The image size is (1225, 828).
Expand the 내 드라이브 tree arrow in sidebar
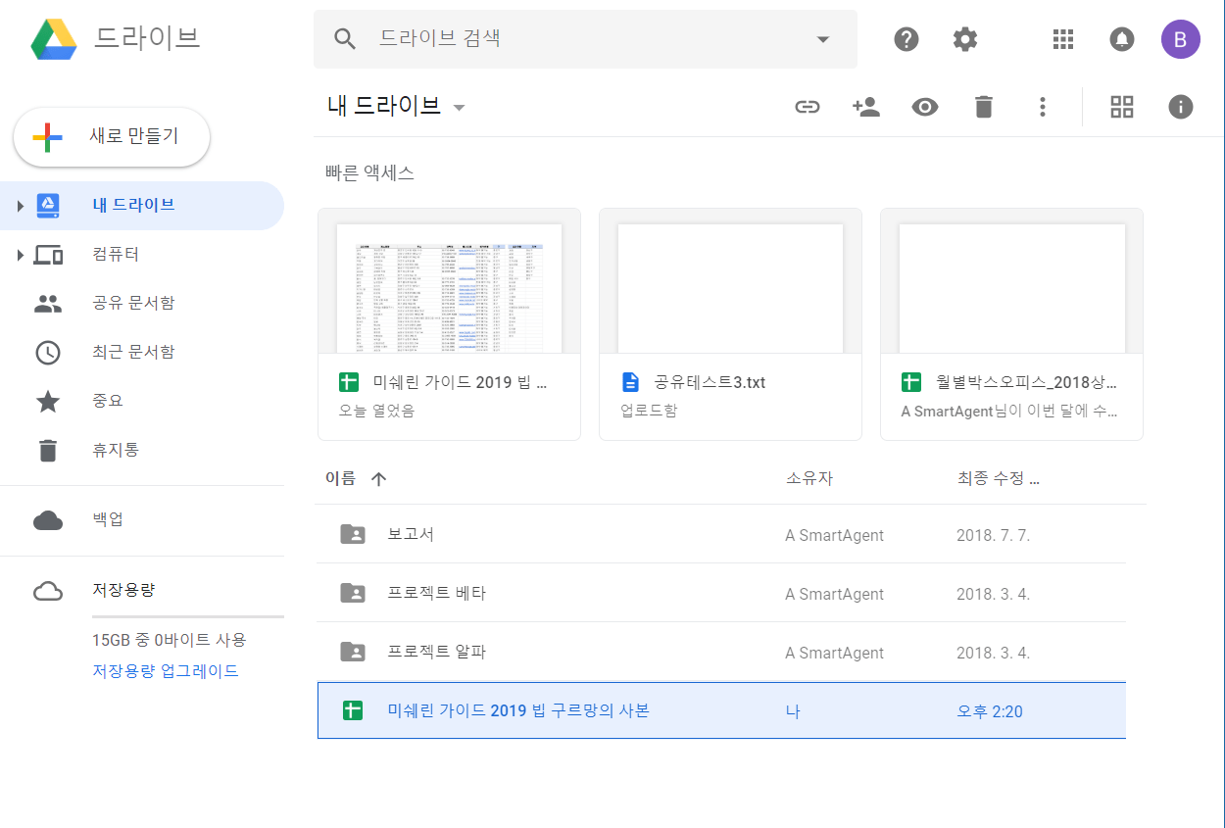pos(20,206)
